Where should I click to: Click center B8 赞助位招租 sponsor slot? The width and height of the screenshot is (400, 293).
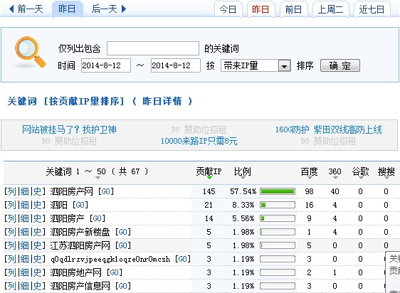tap(199, 129)
